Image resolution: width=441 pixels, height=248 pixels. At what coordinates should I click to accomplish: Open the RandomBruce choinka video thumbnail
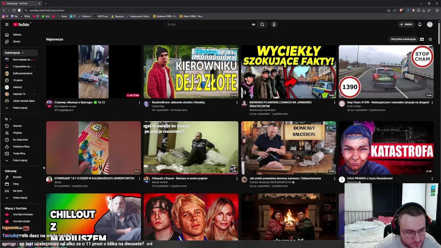pos(191,72)
